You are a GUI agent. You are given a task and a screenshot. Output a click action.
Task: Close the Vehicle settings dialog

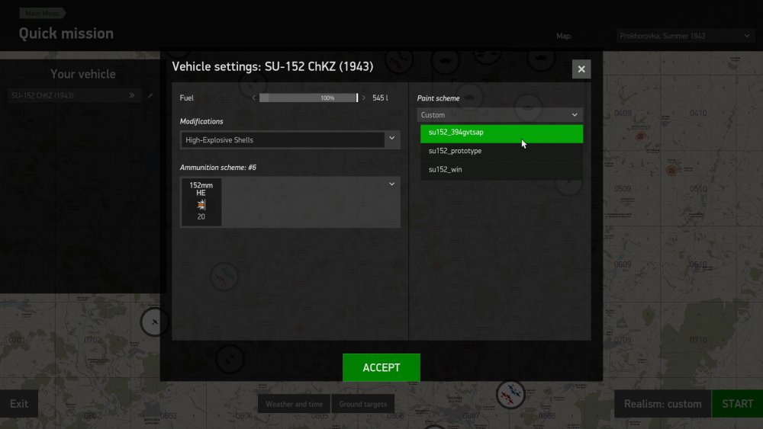click(x=581, y=69)
